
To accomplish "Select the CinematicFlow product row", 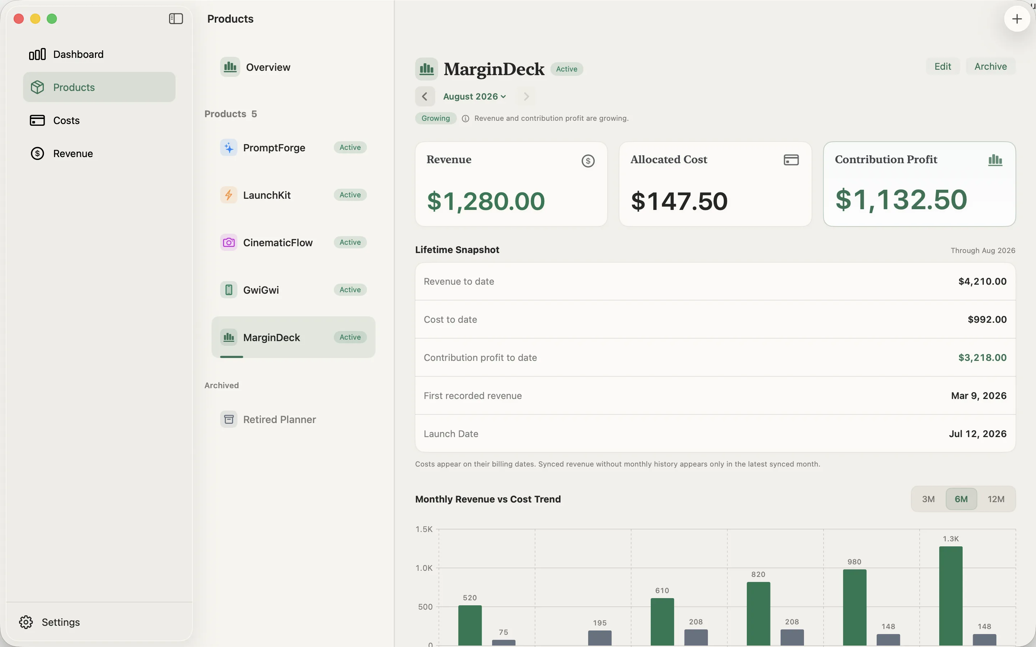I will (x=293, y=243).
